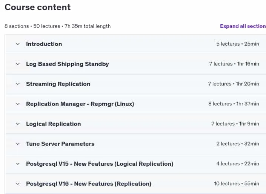Select Tune Server Parameters section title
The image size is (266, 194).
pos(60,144)
